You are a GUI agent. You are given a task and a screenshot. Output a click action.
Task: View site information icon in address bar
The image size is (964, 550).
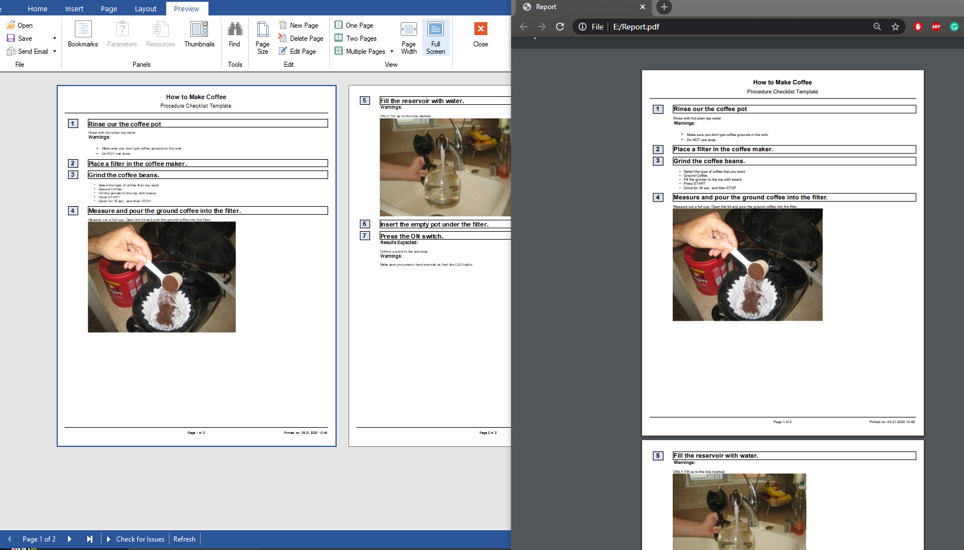point(583,27)
